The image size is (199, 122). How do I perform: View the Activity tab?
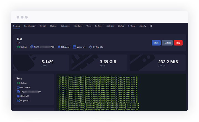pos(143,26)
